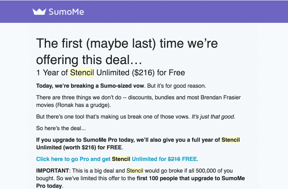
Task: Click the 'So here's the deal...' line
Action: (61, 128)
